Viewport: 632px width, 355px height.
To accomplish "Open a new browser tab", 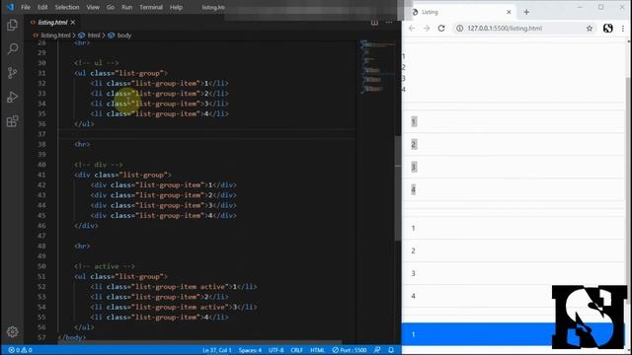I will pyautogui.click(x=526, y=12).
